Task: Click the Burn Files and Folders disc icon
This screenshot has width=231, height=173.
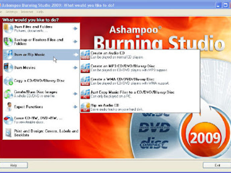Action: coord(8,28)
